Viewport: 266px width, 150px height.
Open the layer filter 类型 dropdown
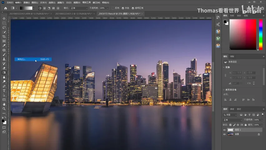click(x=230, y=115)
